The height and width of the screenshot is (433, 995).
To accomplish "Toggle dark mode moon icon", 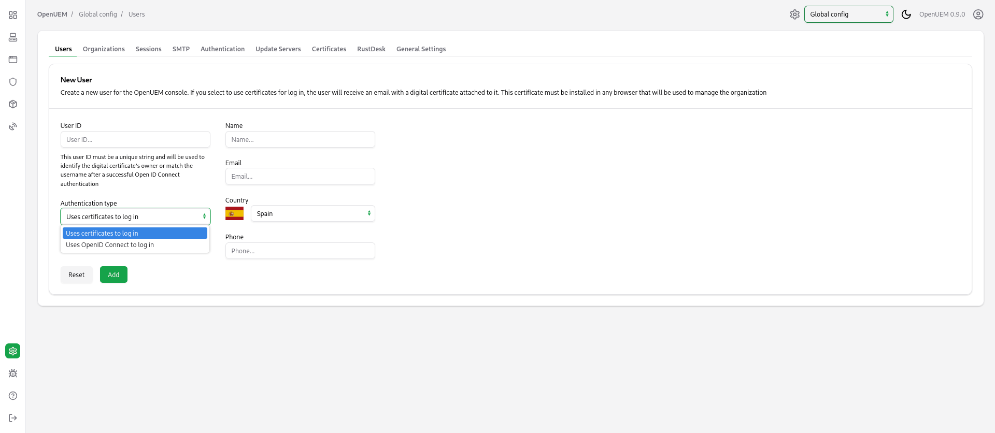I will coord(906,15).
